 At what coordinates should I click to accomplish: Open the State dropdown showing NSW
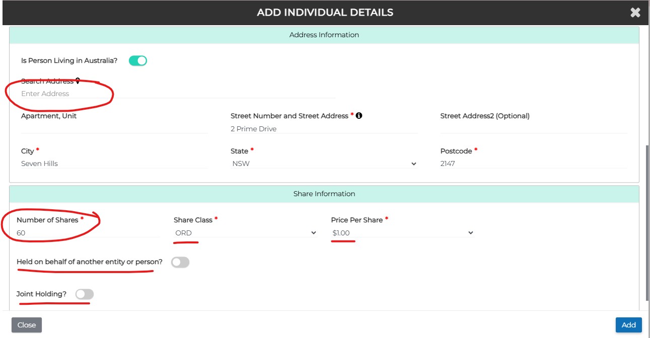[324, 163]
